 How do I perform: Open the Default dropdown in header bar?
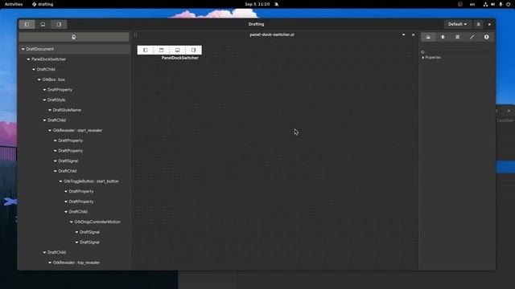(457, 24)
